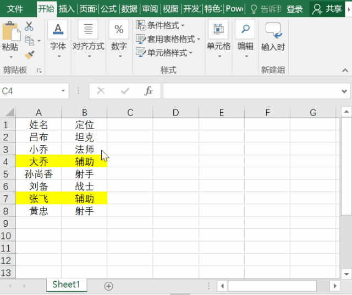
Task: Click horizontal scrollbar left arrow
Action: [222, 286]
